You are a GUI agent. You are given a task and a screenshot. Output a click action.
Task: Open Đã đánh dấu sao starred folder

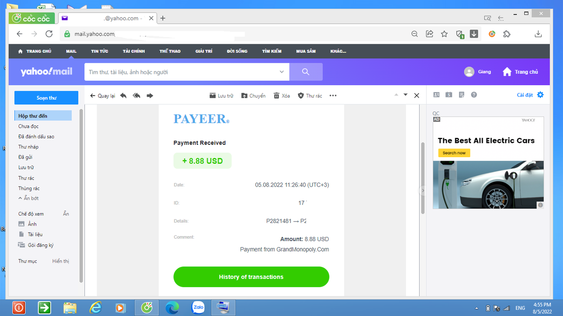[36, 136]
